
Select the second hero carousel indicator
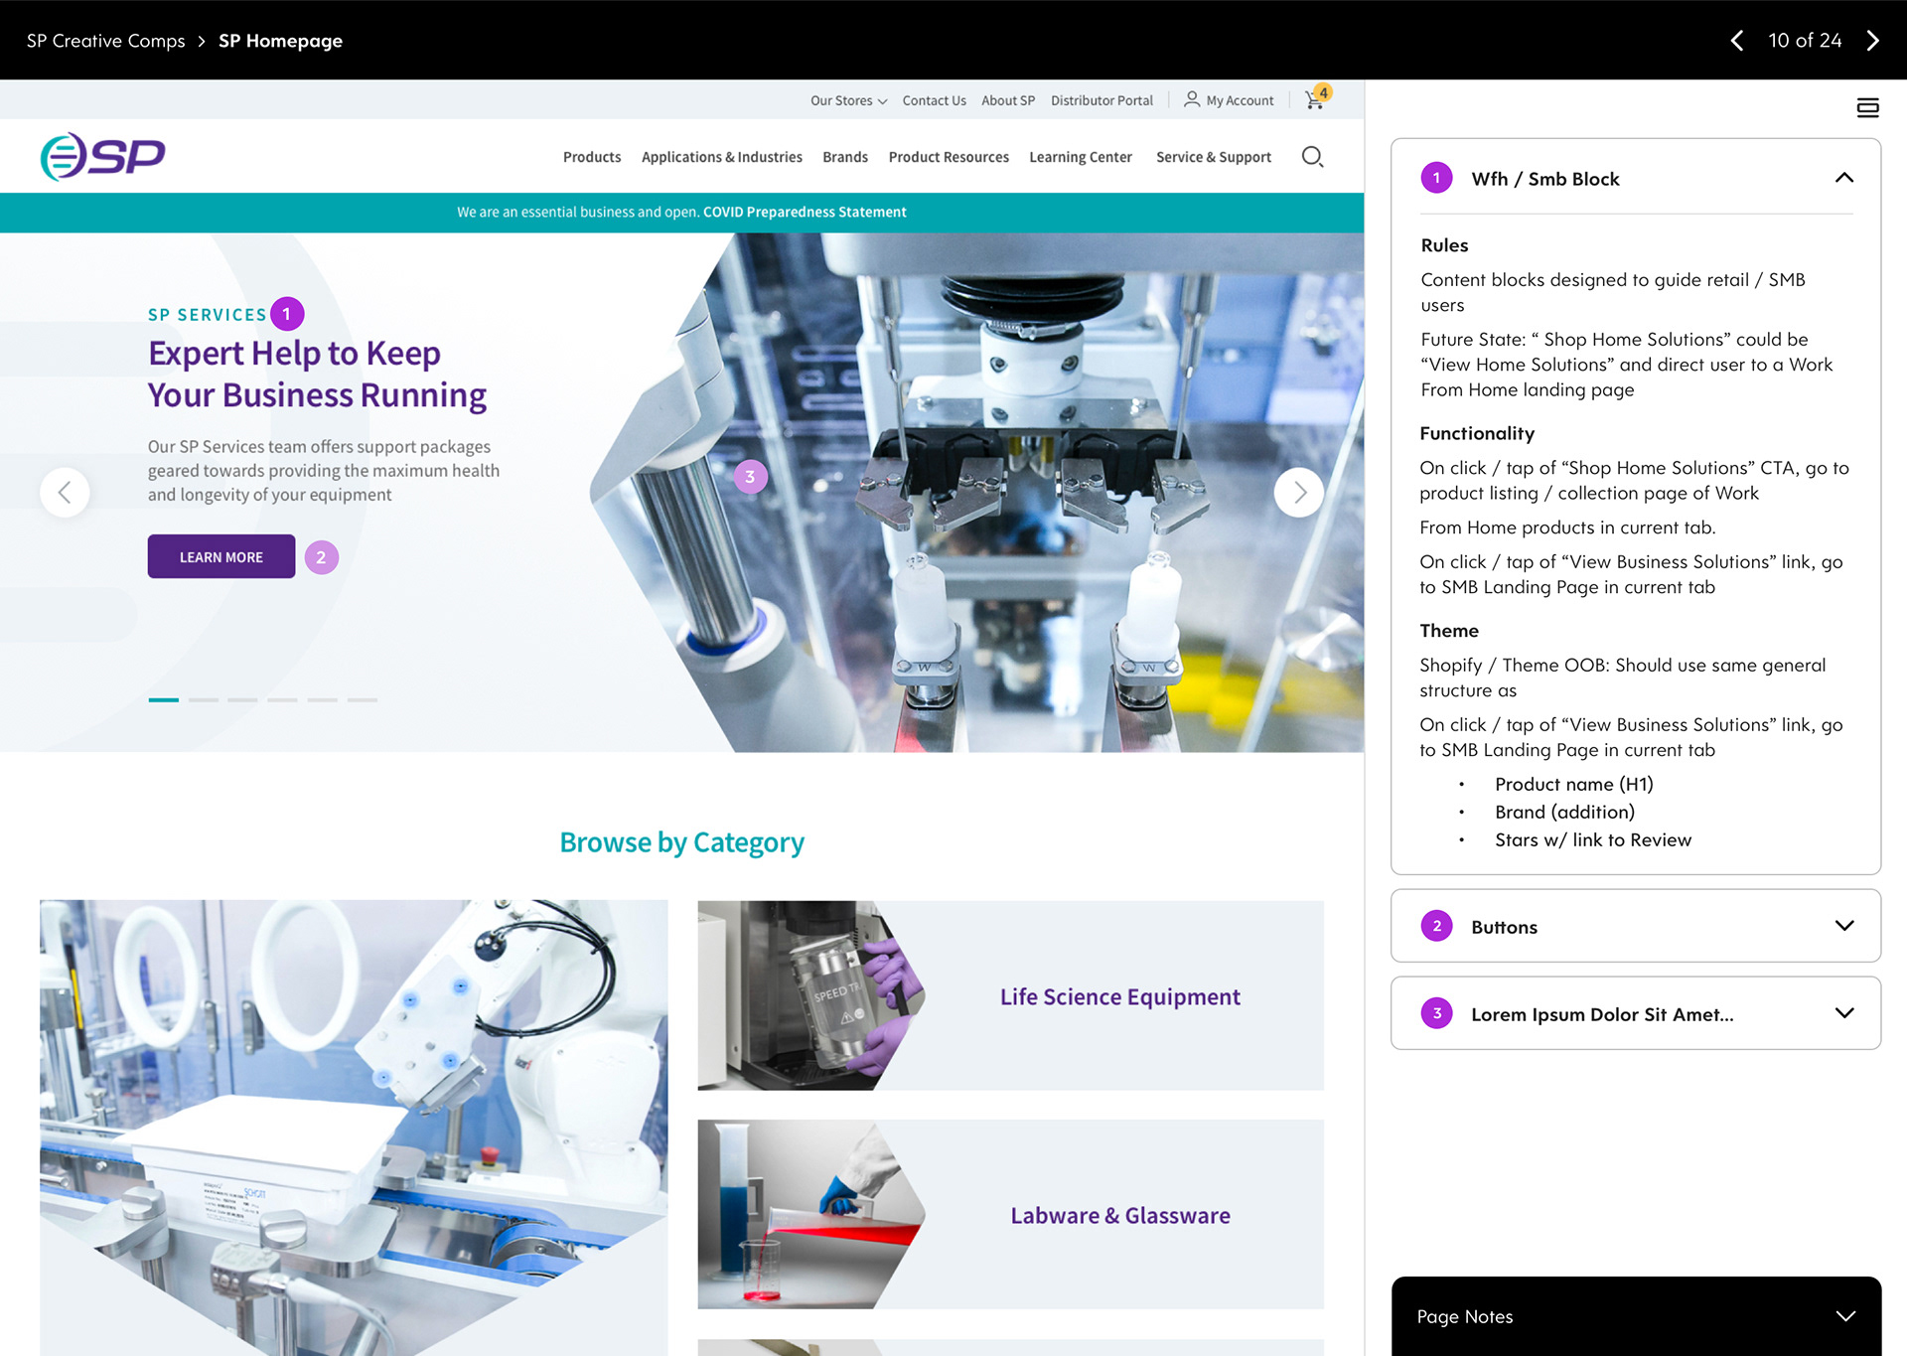pyautogui.click(x=204, y=700)
